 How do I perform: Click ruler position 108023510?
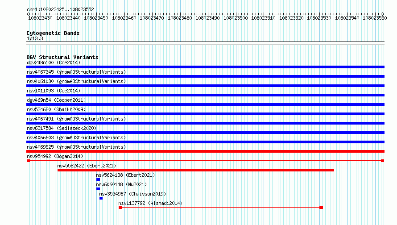(x=263, y=18)
